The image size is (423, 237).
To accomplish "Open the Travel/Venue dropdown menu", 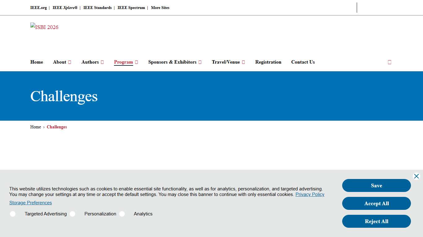I will click(228, 62).
